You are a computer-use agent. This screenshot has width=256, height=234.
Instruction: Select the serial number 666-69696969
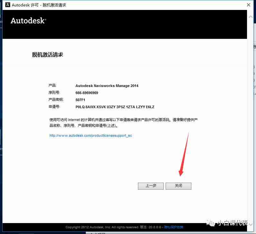[x=87, y=93]
